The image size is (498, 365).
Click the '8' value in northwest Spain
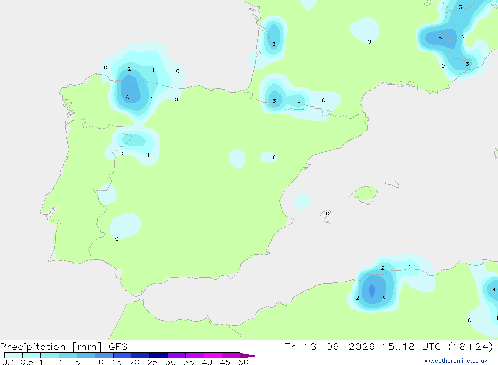[x=127, y=97]
